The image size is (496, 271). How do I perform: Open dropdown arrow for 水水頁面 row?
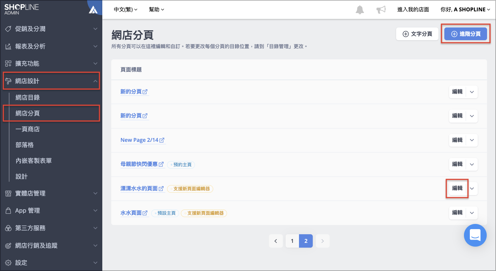[472, 213]
